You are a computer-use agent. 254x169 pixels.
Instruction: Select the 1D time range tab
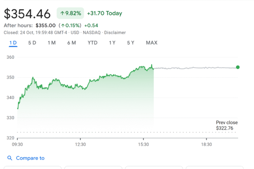[13, 43]
